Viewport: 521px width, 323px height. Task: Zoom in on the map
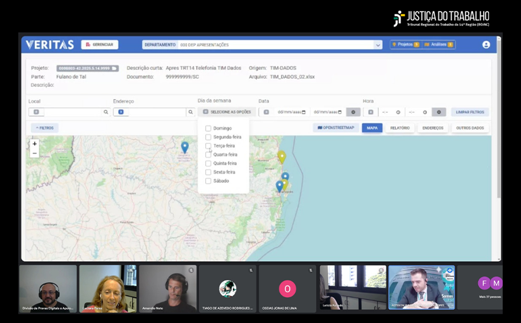(35, 144)
